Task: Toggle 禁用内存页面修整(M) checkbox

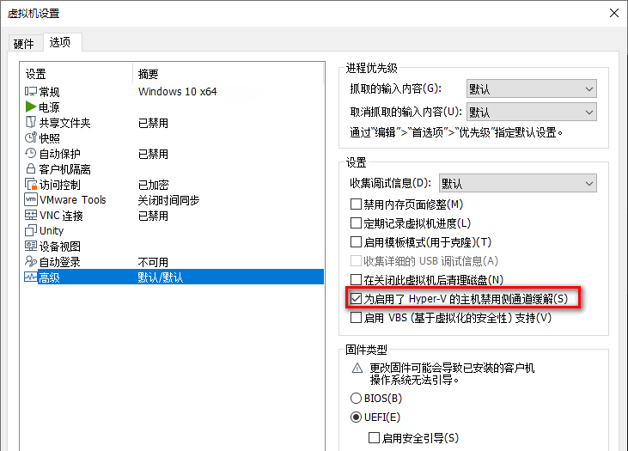Action: pyautogui.click(x=356, y=204)
